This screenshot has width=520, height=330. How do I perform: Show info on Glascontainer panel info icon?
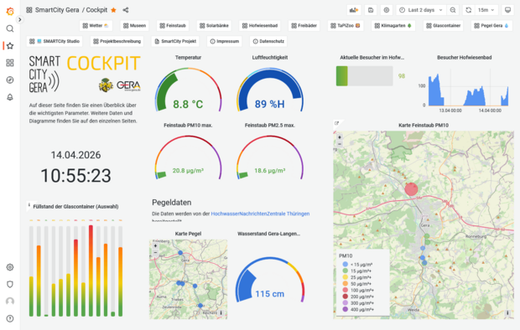coord(29,204)
